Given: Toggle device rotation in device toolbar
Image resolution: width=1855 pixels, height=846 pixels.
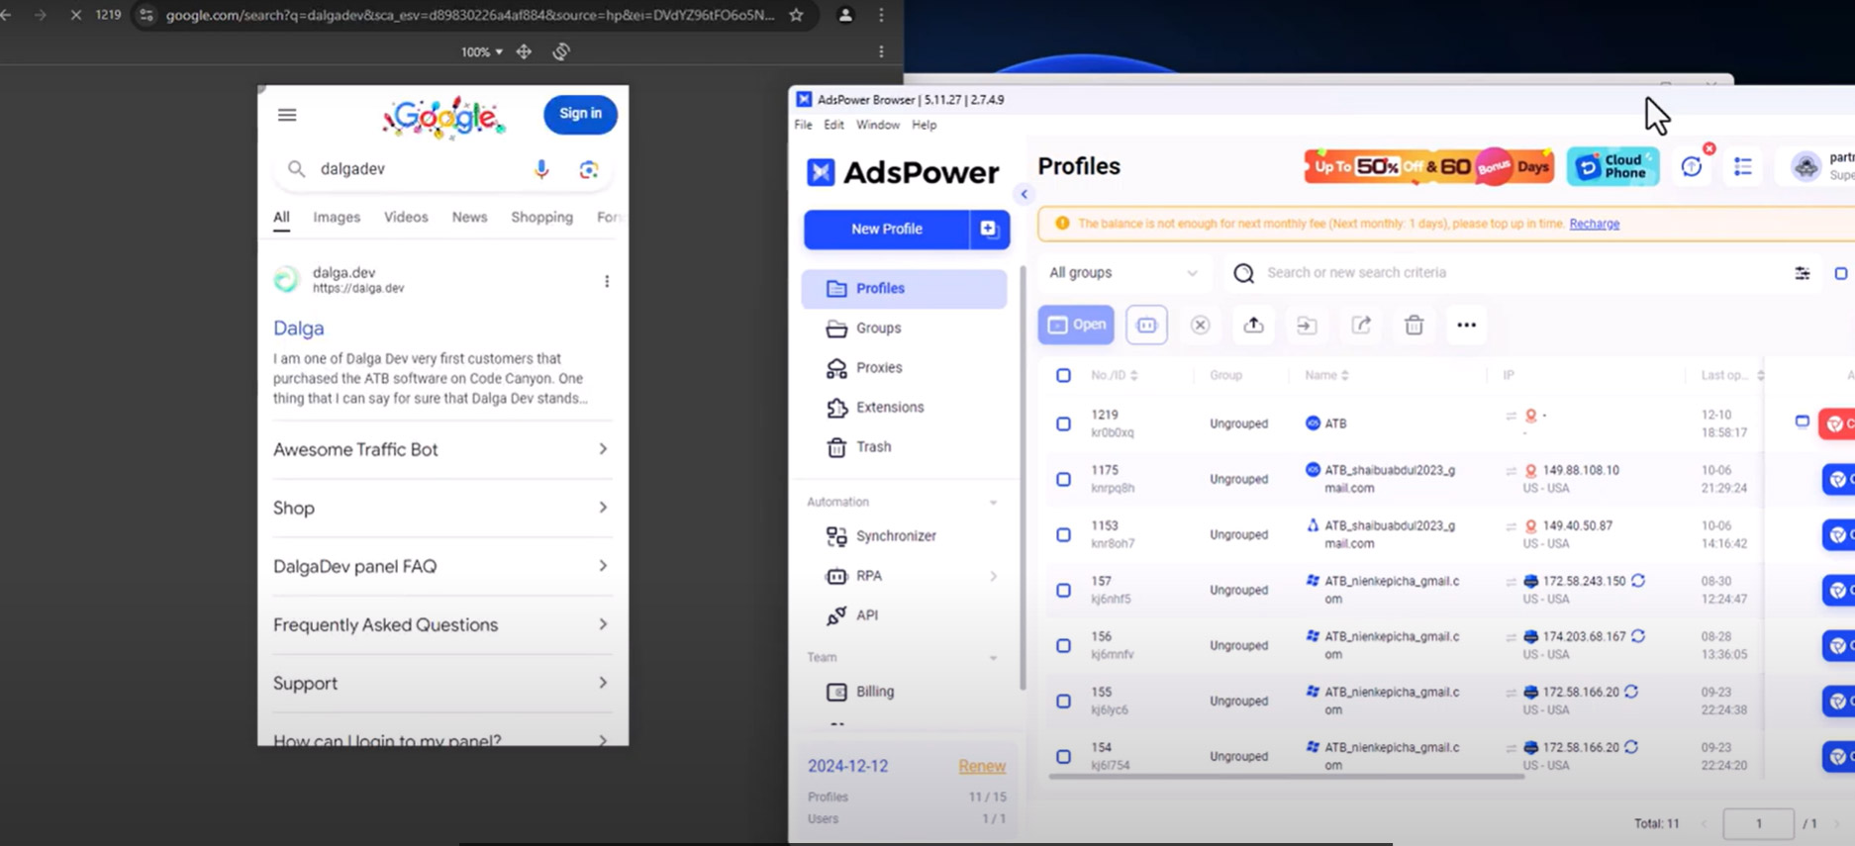Looking at the screenshot, I should 561,51.
